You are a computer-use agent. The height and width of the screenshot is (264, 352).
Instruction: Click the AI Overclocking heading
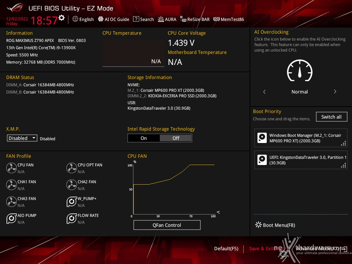272,32
